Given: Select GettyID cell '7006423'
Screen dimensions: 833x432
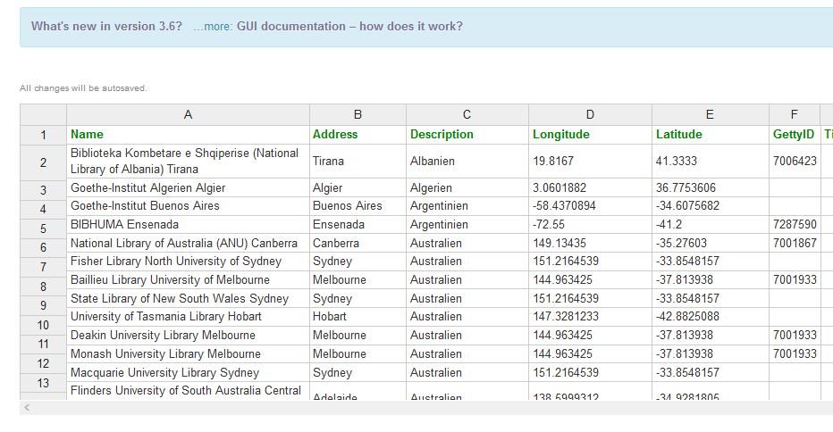Looking at the screenshot, I should (x=795, y=162).
